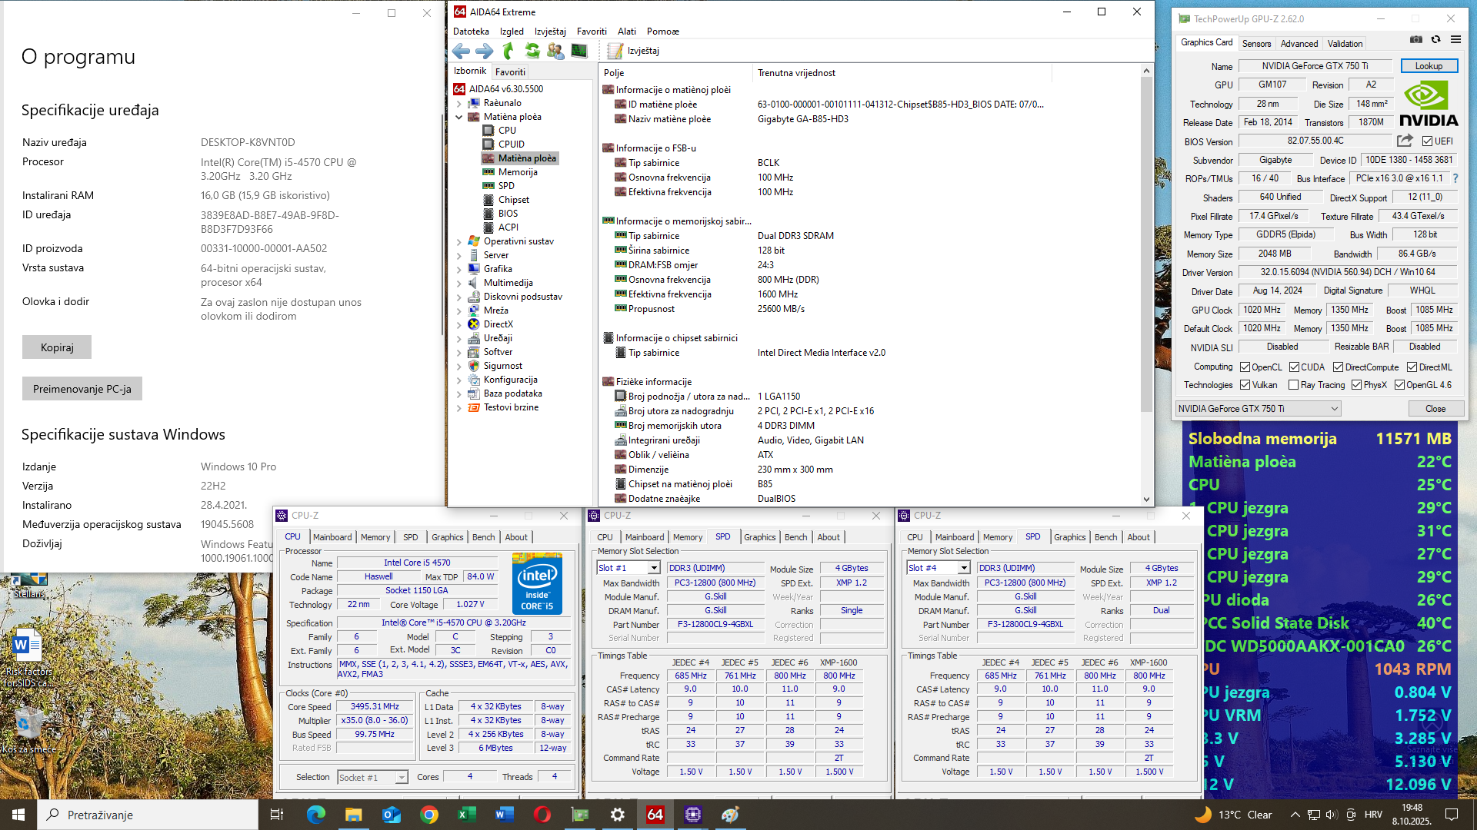Click AIDA64 refresh green arrows icon
This screenshot has width=1477, height=830.
tap(532, 51)
